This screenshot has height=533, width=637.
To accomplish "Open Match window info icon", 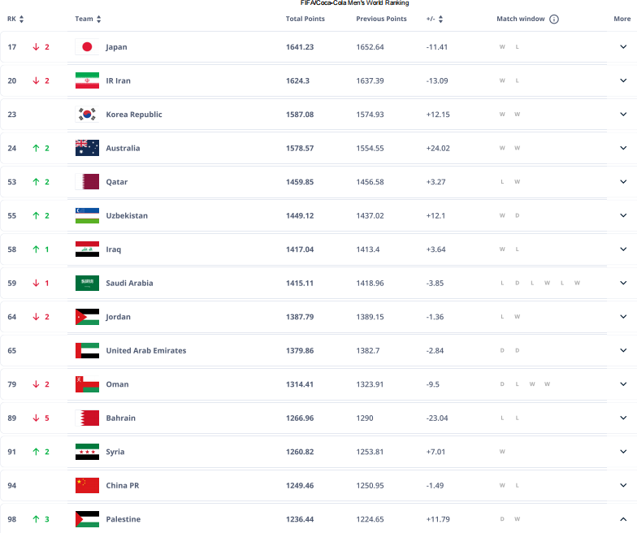I will (x=554, y=19).
